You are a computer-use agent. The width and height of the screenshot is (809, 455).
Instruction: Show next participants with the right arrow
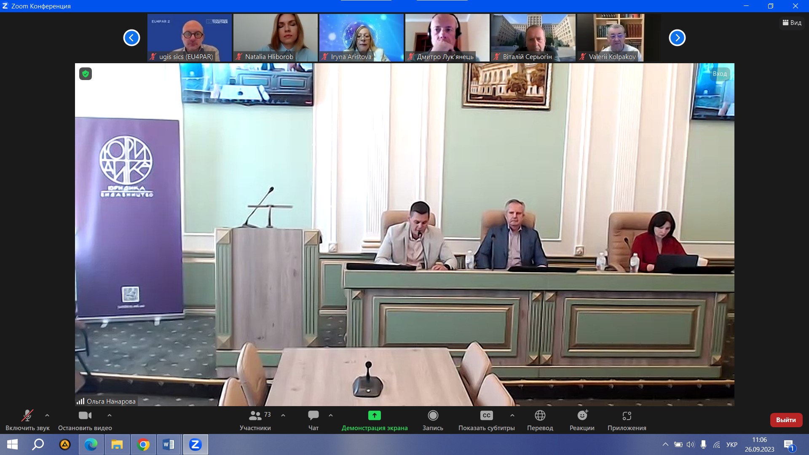(677, 38)
